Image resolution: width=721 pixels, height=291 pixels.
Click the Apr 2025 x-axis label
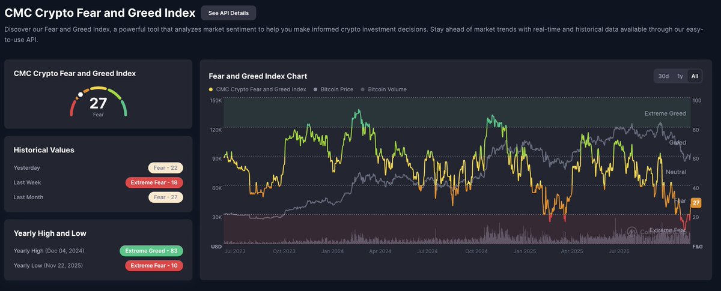tap(572, 252)
